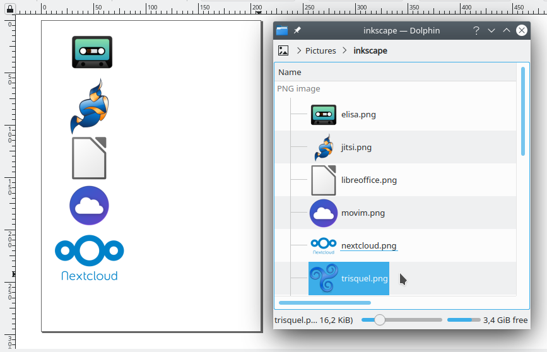
Task: Click the free disk space bar
Action: click(464, 320)
